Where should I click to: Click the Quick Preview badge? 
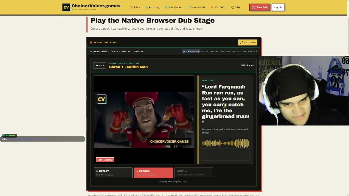pyautogui.click(x=191, y=51)
